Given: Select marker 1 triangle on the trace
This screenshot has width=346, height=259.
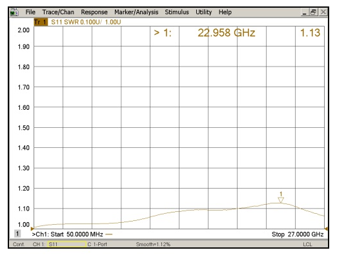Looking at the screenshot, I should [x=281, y=200].
